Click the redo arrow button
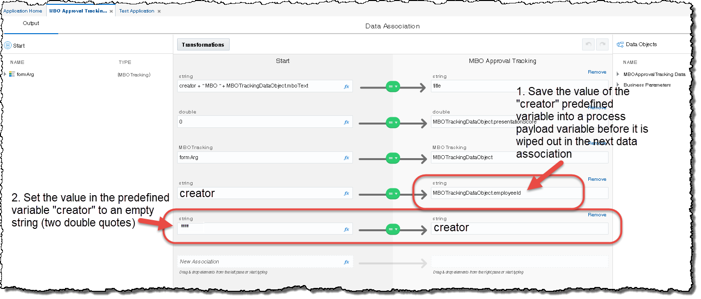Screen dimensions: 701x299 pyautogui.click(x=602, y=45)
